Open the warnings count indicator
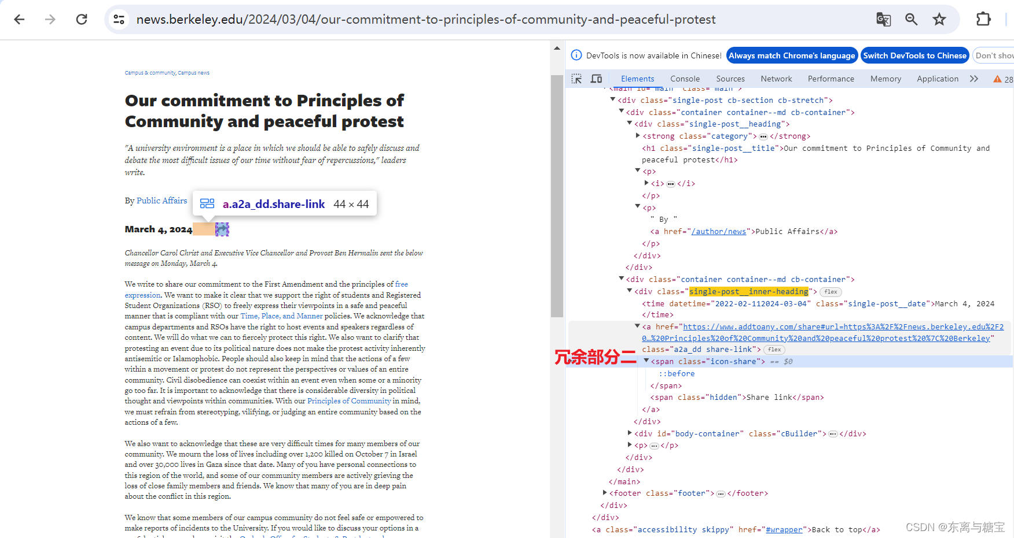Screen dimensions: 1014x538 pos(1004,79)
